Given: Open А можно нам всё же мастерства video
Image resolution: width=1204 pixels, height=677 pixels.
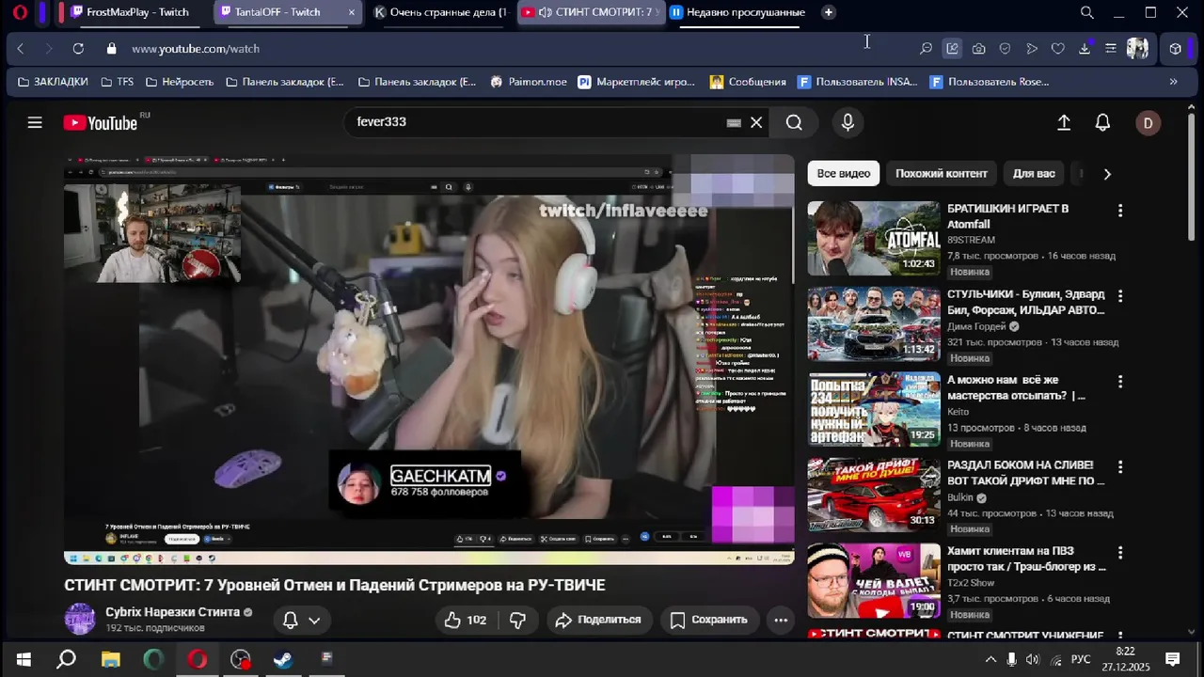Looking at the screenshot, I should [x=1016, y=387].
